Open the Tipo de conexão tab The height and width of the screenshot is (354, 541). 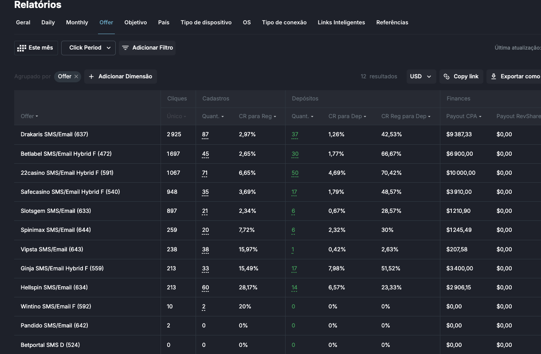pos(284,23)
